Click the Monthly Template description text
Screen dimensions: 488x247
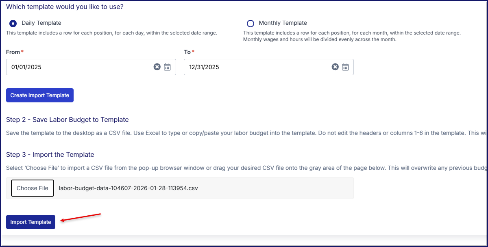click(x=352, y=33)
